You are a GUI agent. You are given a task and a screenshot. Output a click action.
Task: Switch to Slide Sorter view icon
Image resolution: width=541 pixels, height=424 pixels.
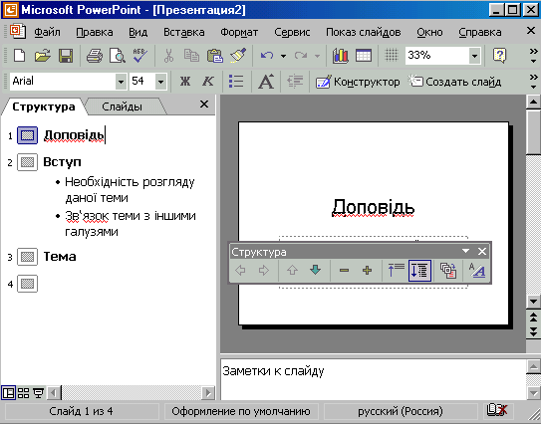[x=23, y=393]
